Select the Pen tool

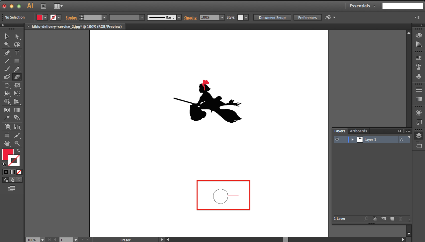click(7, 53)
